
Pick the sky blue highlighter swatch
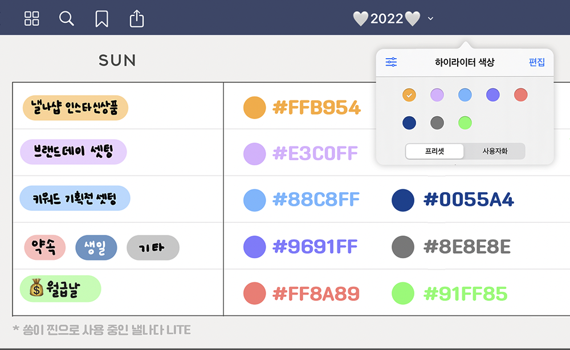click(465, 95)
